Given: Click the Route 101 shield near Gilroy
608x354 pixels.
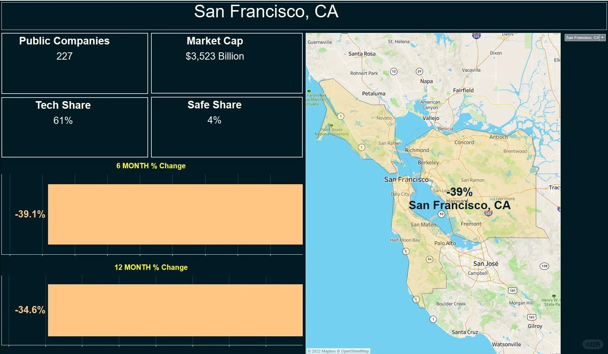Looking at the screenshot, I should [x=531, y=318].
